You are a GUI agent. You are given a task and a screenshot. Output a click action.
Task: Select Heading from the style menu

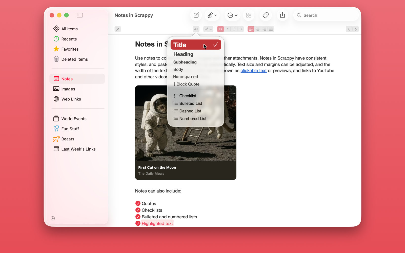(183, 54)
